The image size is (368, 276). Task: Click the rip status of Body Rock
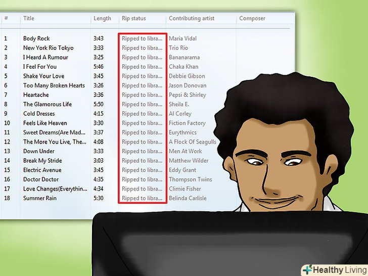click(142, 38)
